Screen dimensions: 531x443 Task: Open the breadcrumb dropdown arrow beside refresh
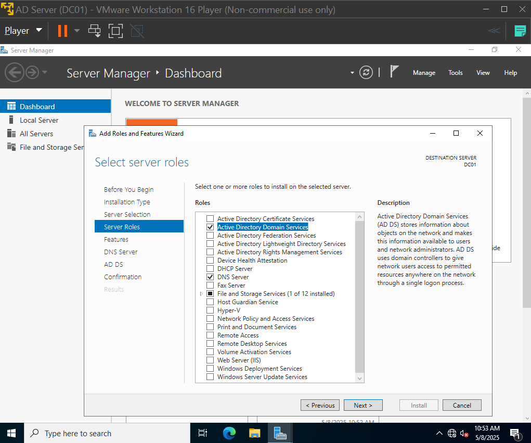[352, 73]
